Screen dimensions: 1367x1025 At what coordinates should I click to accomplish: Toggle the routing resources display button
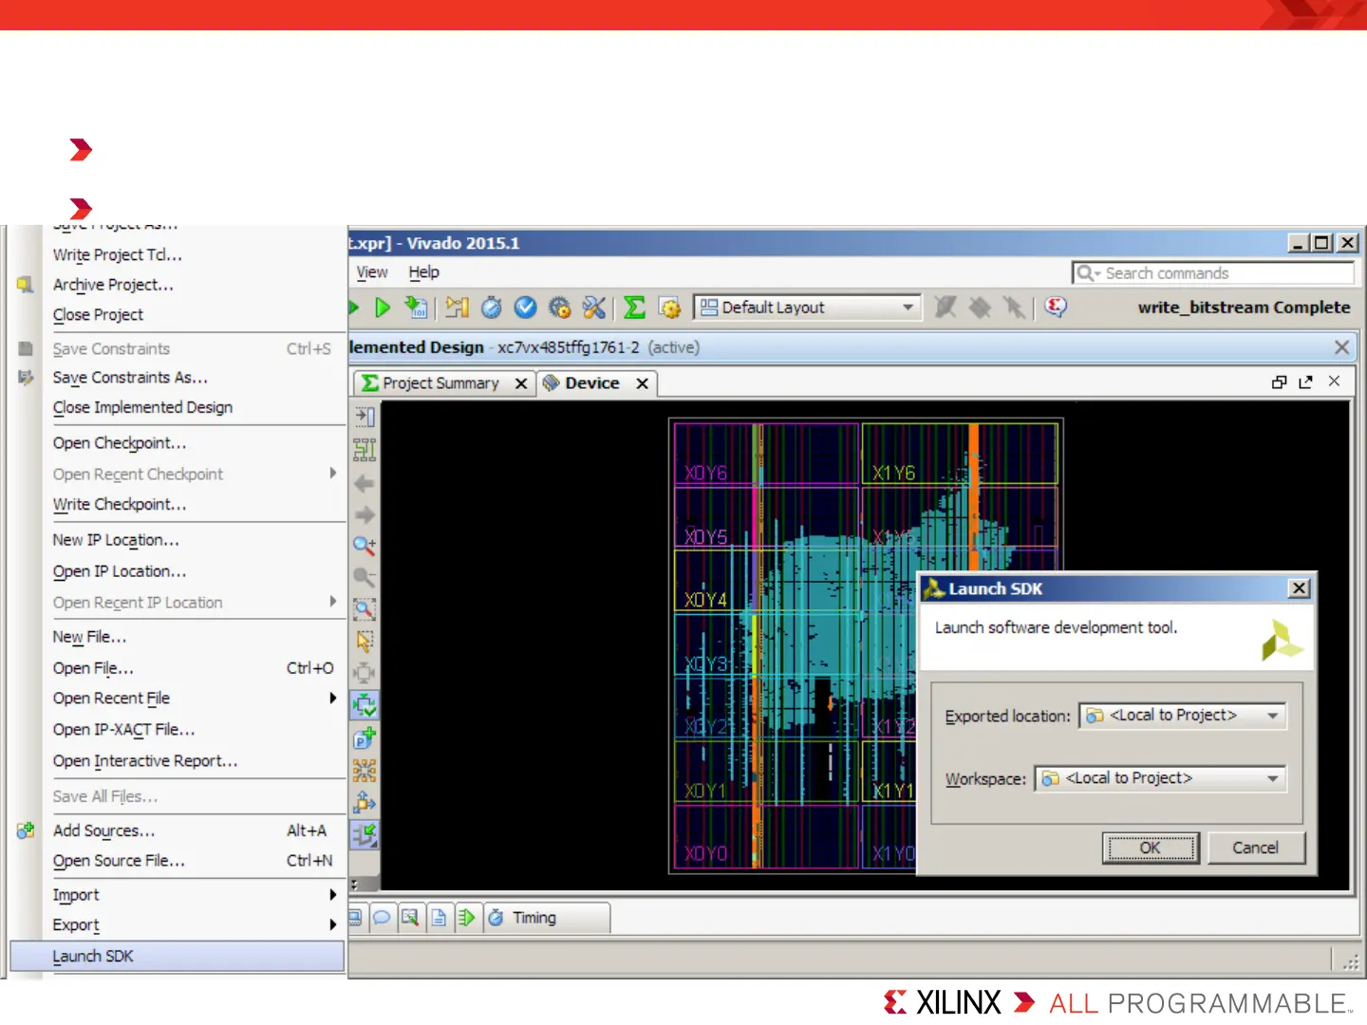click(364, 835)
